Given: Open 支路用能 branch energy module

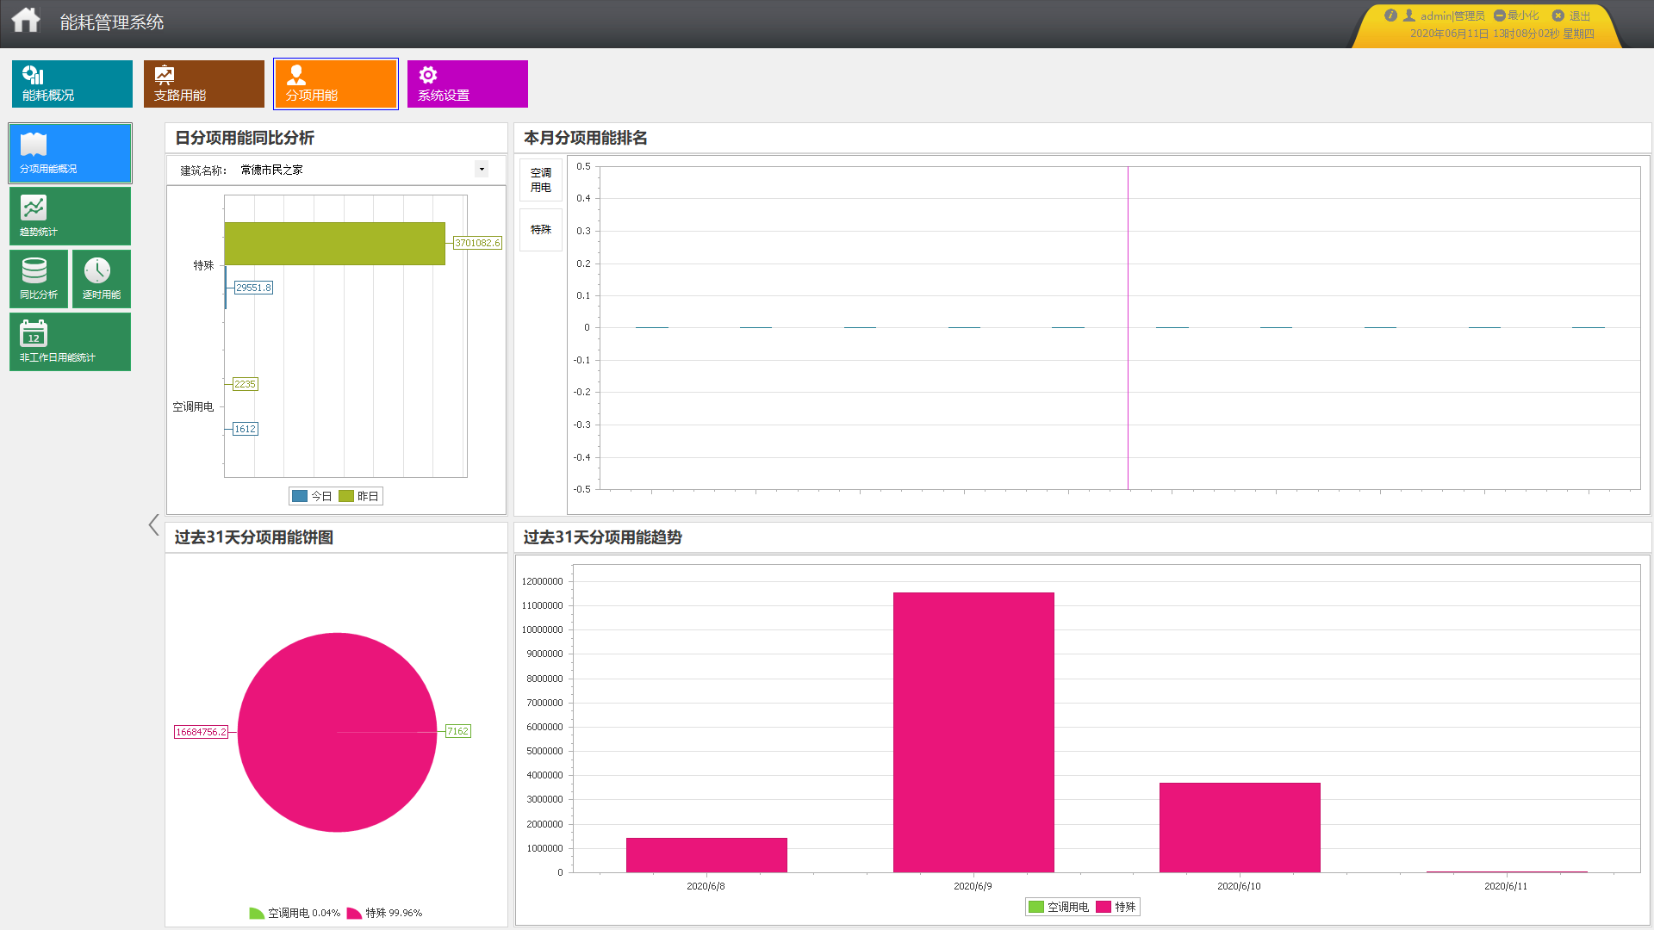Looking at the screenshot, I should point(204,84).
